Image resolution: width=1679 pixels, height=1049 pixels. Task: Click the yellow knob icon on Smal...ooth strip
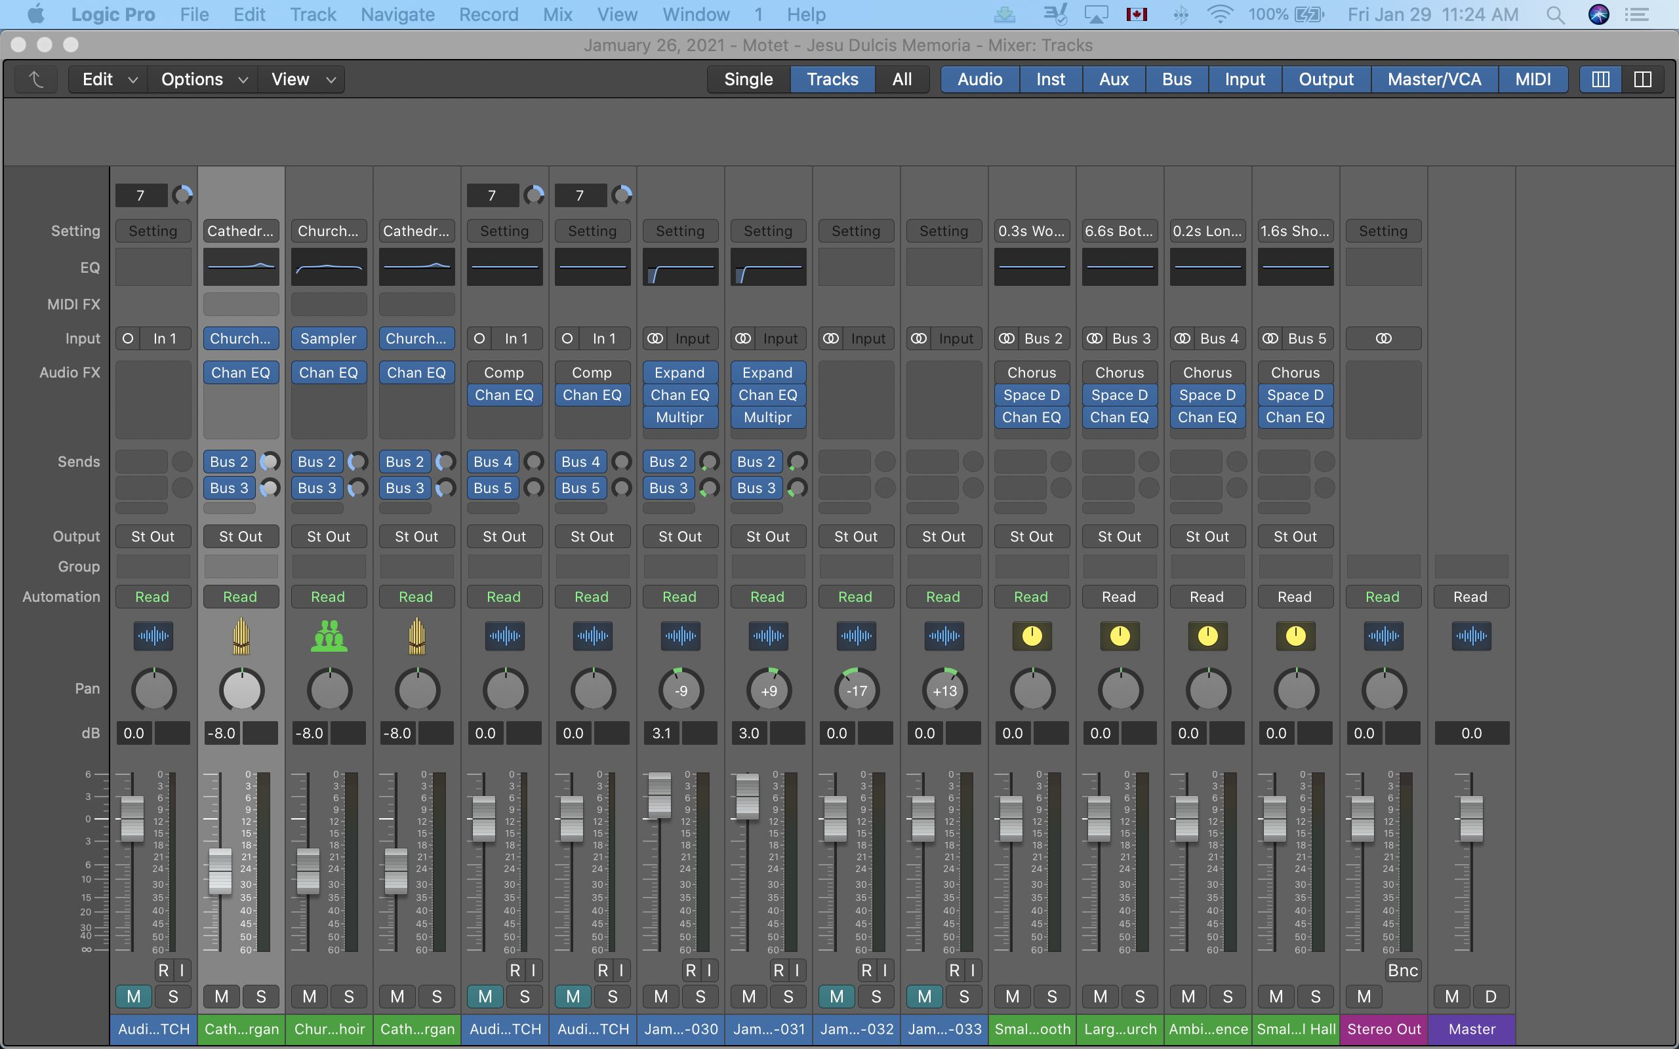1032,635
